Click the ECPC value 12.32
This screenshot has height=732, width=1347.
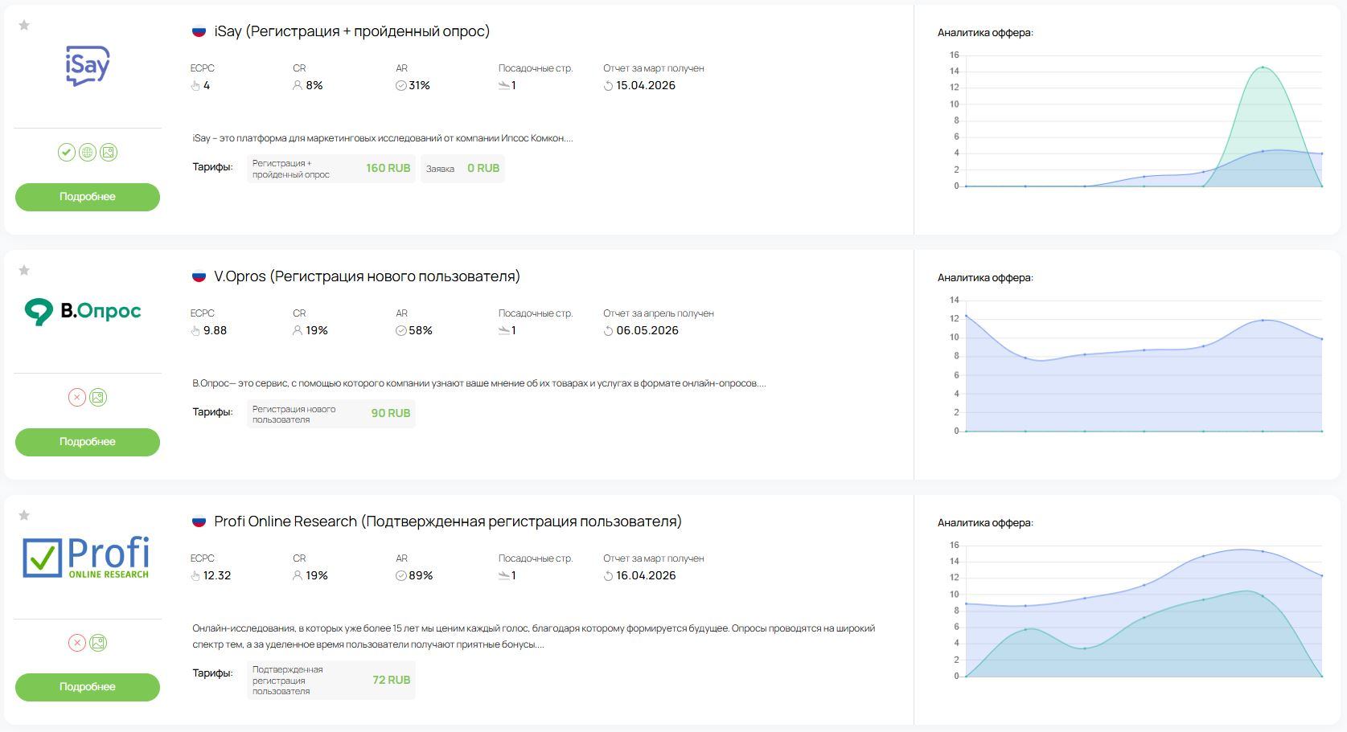pos(217,576)
